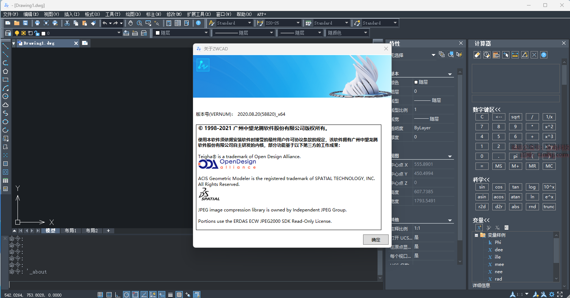The height and width of the screenshot is (298, 570).
Task: Select the Circle drawing tool
Action: tap(5, 96)
